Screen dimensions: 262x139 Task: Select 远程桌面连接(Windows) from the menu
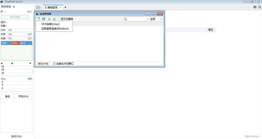click(55, 28)
